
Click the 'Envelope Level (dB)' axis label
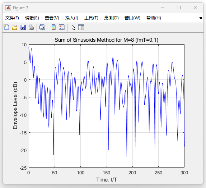tap(15, 106)
